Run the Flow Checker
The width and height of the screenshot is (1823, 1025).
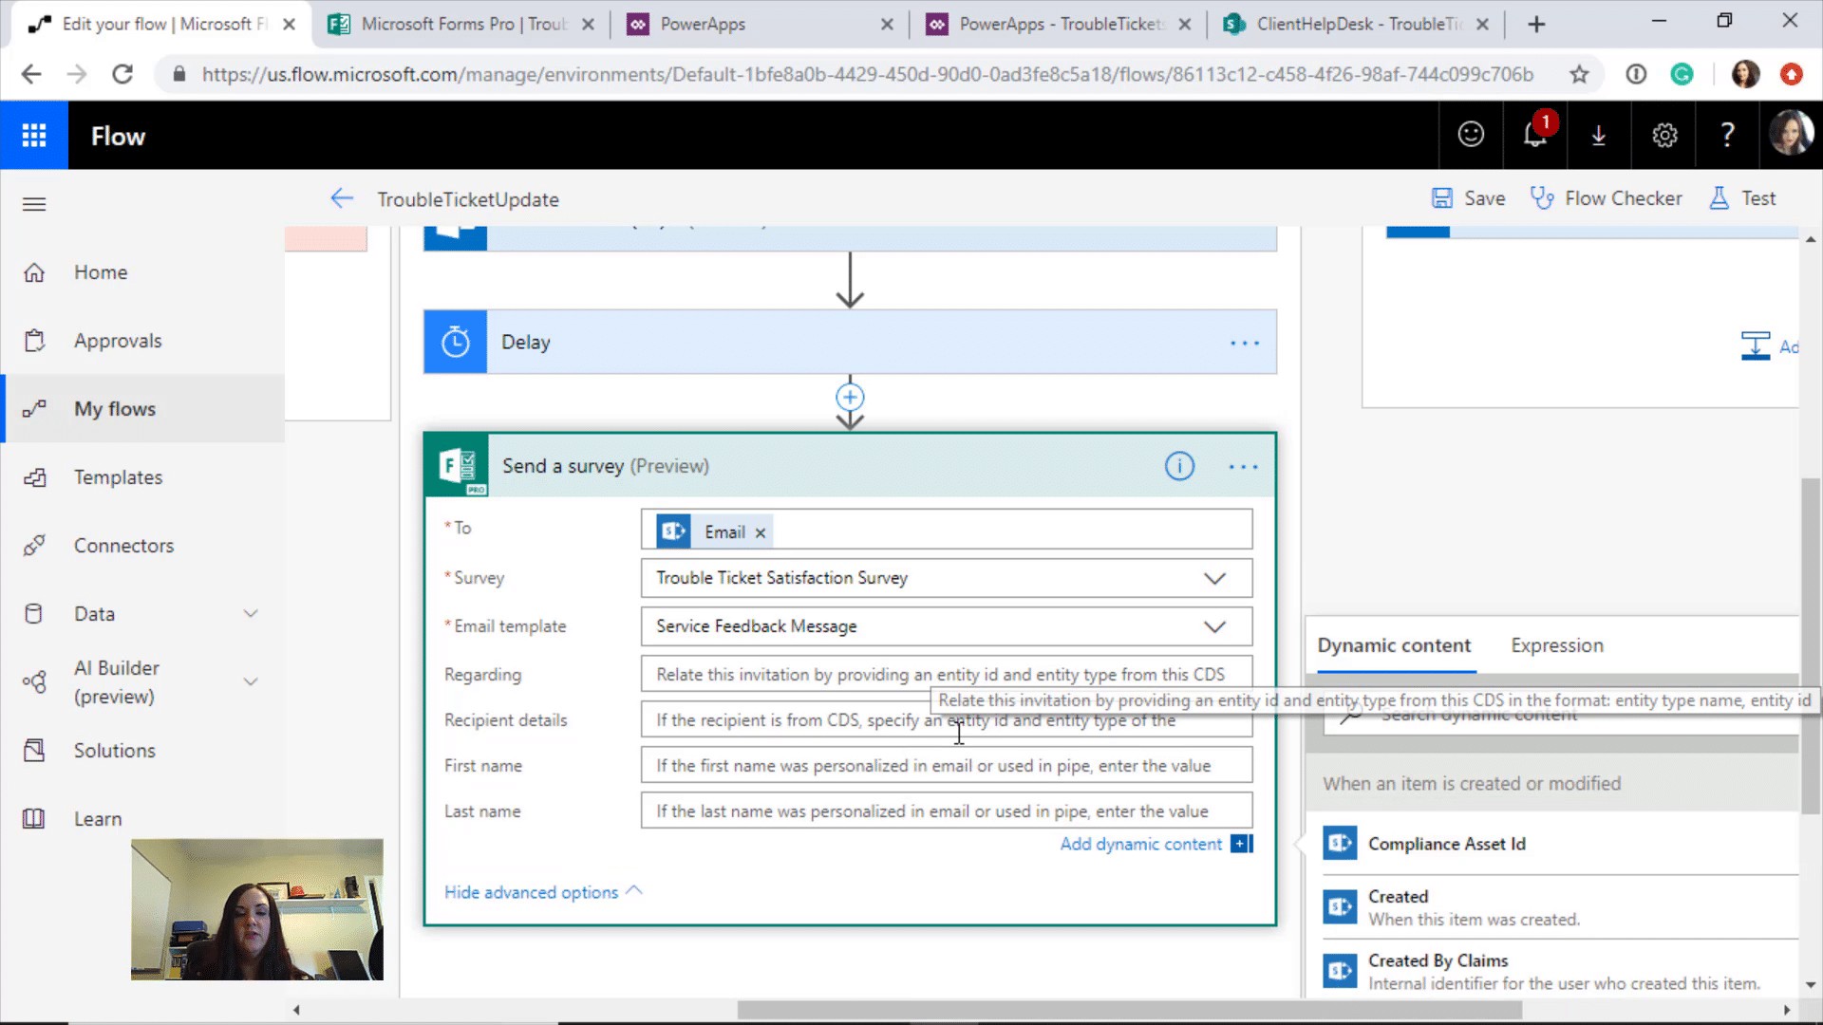tap(1606, 198)
